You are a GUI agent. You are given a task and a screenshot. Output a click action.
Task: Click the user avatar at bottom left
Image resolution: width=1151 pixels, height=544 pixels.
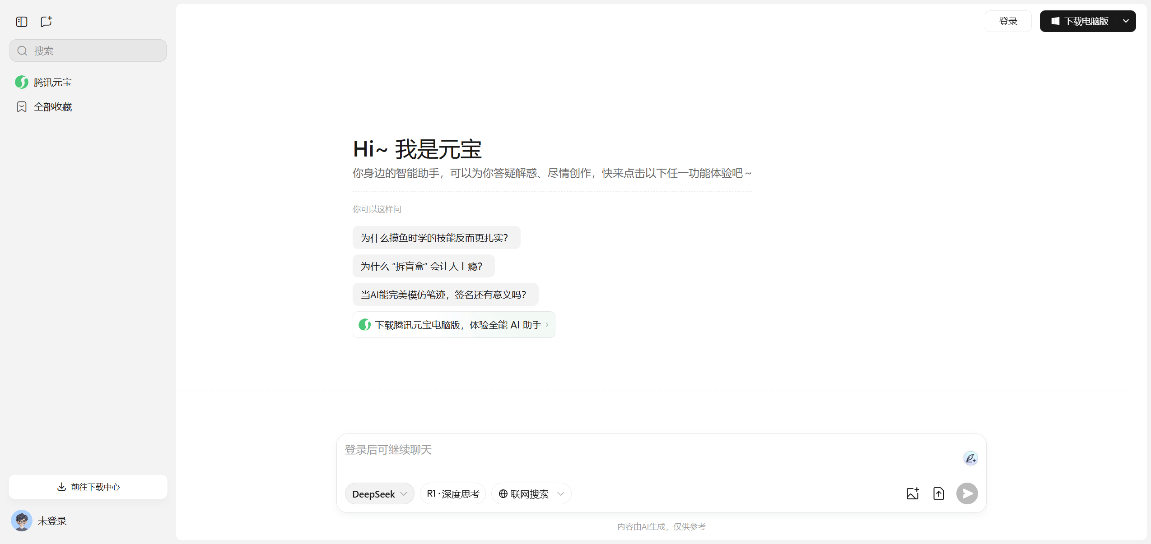22,521
